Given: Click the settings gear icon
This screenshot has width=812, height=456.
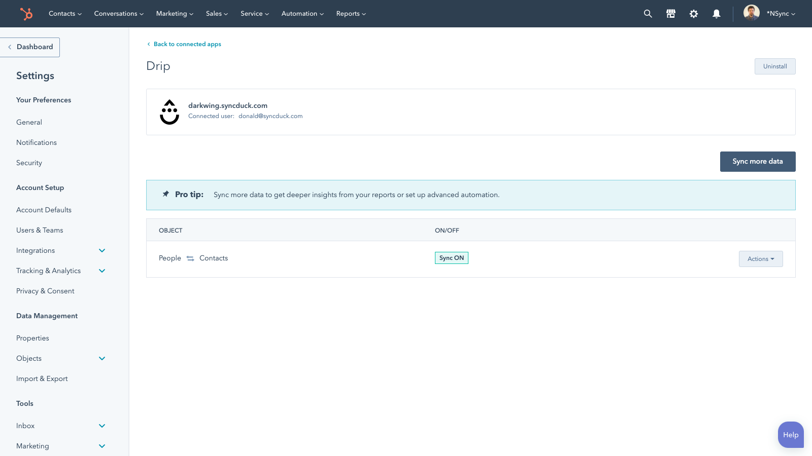Looking at the screenshot, I should [693, 14].
